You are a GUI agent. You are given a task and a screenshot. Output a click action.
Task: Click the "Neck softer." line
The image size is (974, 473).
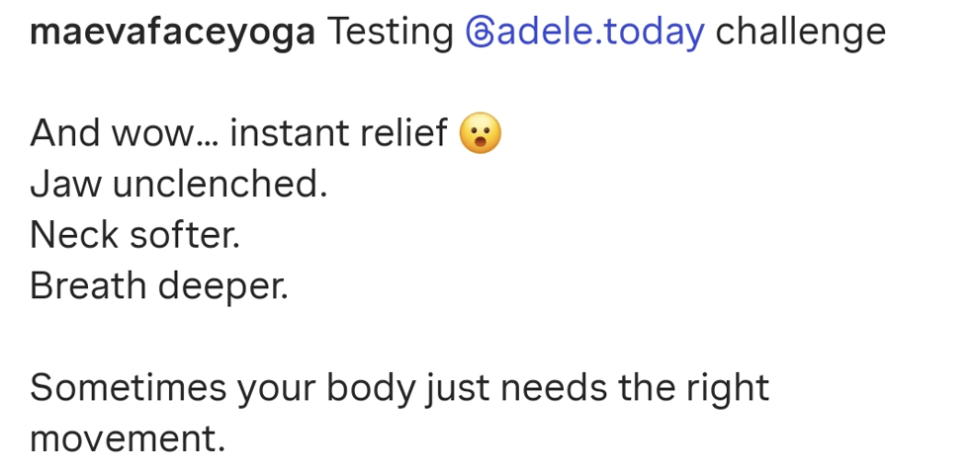[x=134, y=235]
